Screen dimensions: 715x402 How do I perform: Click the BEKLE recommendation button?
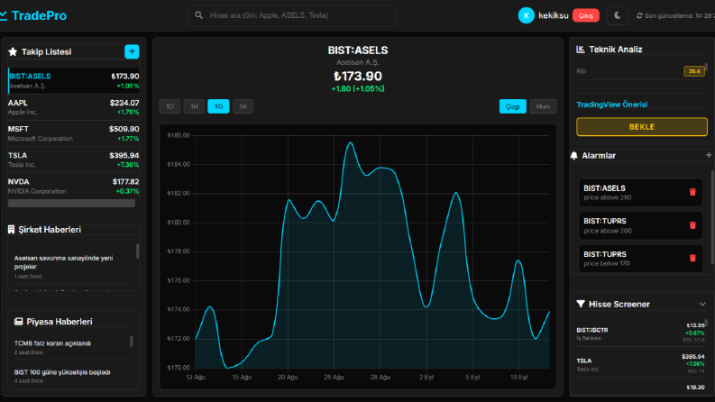642,127
